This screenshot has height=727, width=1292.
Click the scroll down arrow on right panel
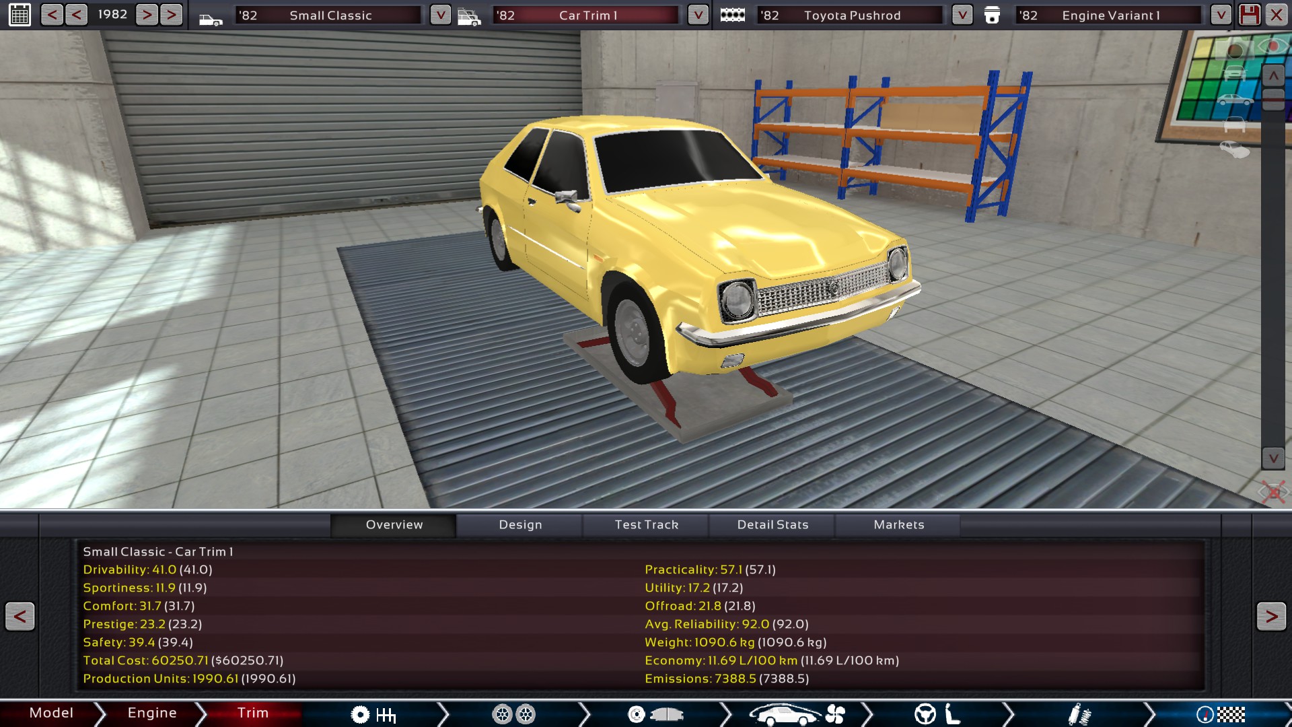[1273, 458]
